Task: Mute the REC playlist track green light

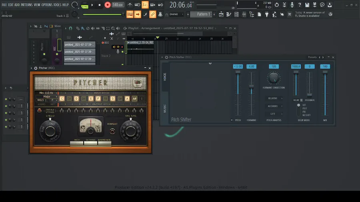Action: 122,52
